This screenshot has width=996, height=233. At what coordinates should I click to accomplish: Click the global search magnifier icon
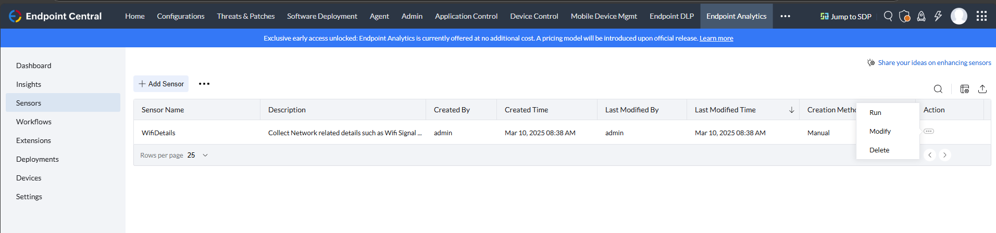pyautogui.click(x=888, y=16)
